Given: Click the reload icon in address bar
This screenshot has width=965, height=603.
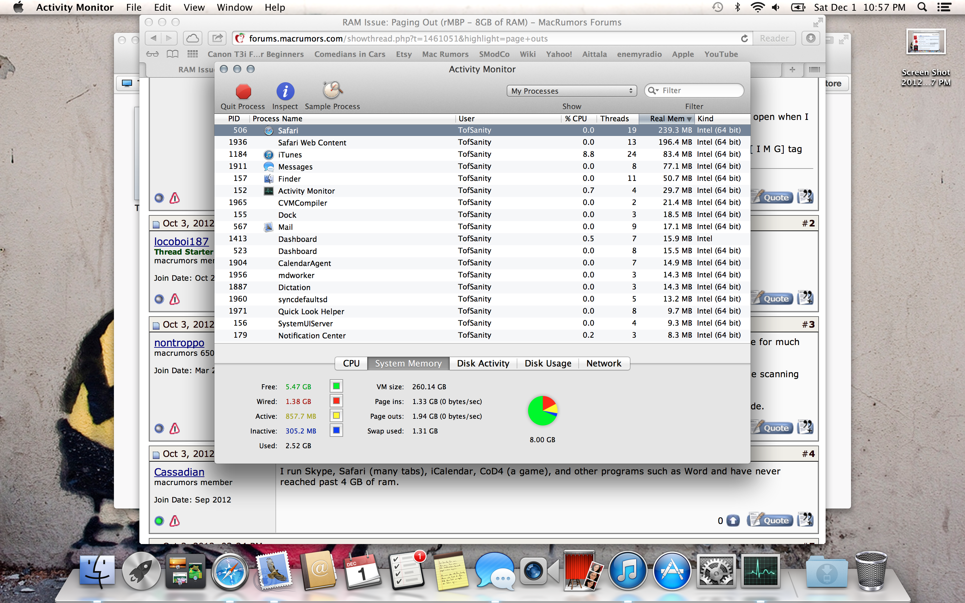Looking at the screenshot, I should coord(744,38).
